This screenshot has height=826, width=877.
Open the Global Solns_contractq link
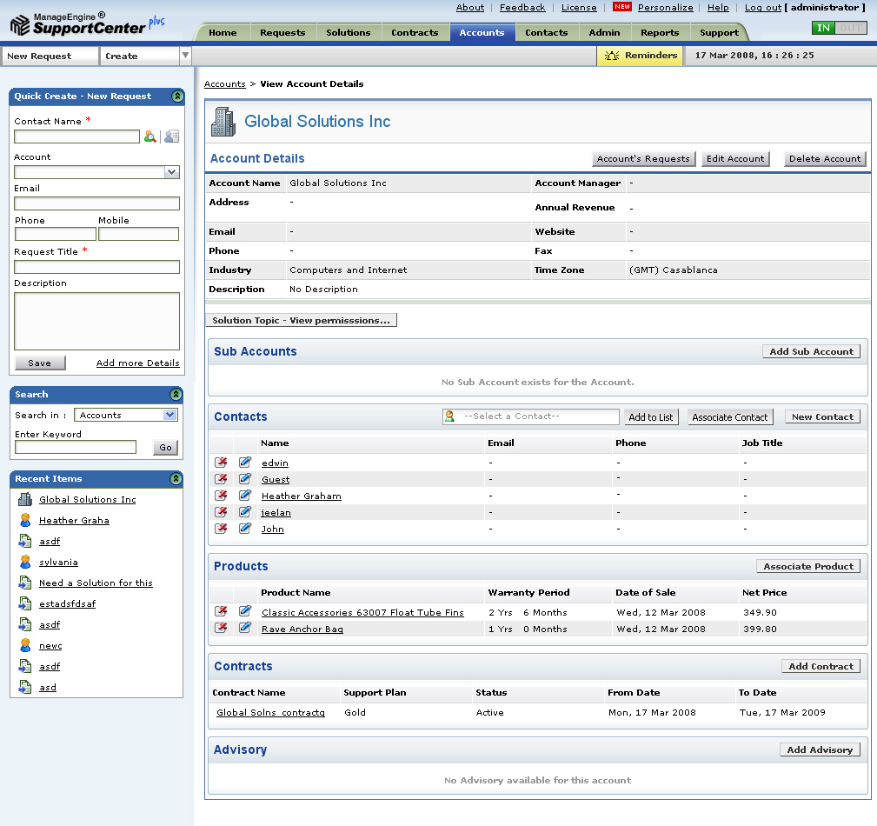tap(270, 713)
